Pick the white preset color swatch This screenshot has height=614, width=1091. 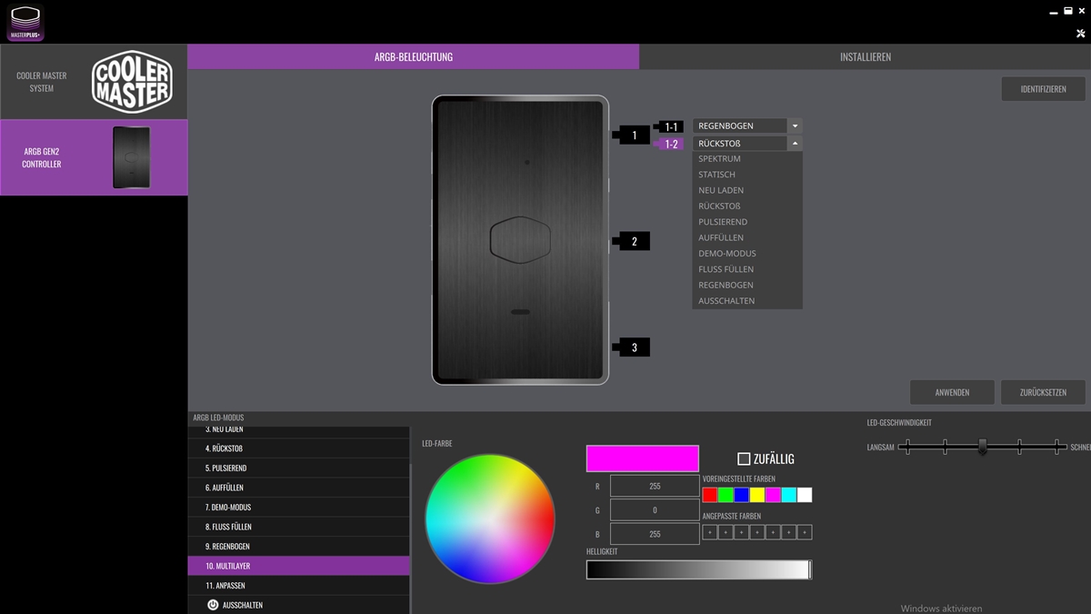click(x=805, y=495)
